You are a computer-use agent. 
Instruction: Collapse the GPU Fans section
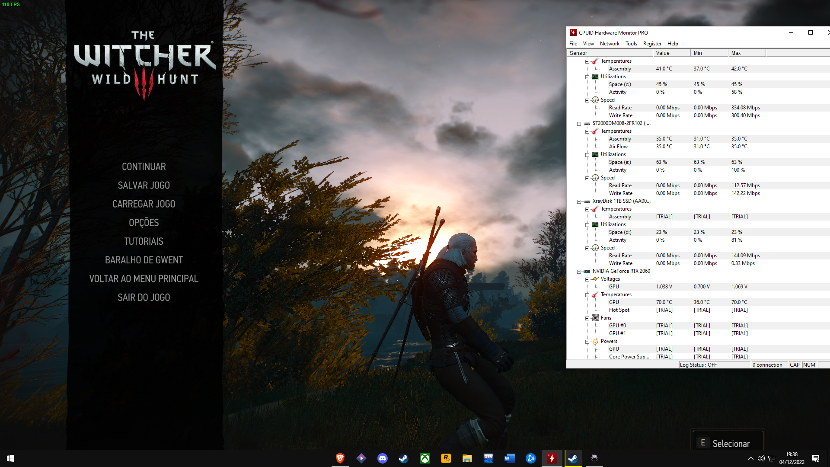(587, 318)
